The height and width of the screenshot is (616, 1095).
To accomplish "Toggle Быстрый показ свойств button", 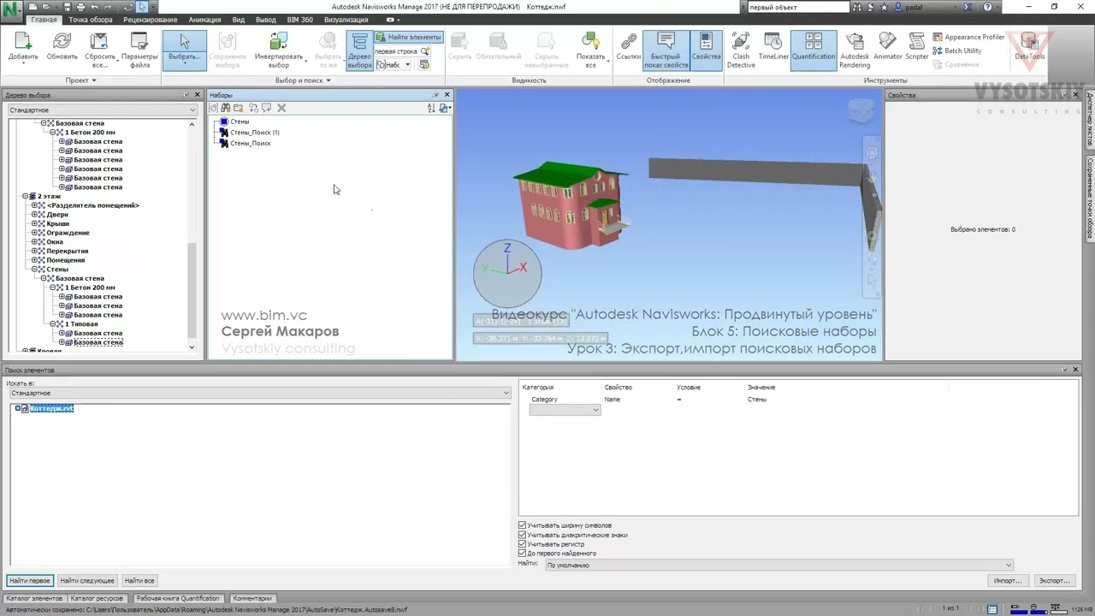I will 666,50.
